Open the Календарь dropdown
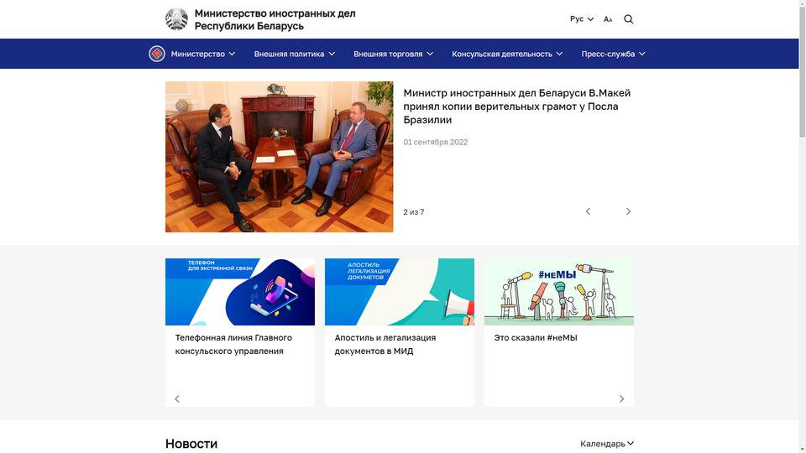Viewport: 806px width, 453px height. (607, 444)
